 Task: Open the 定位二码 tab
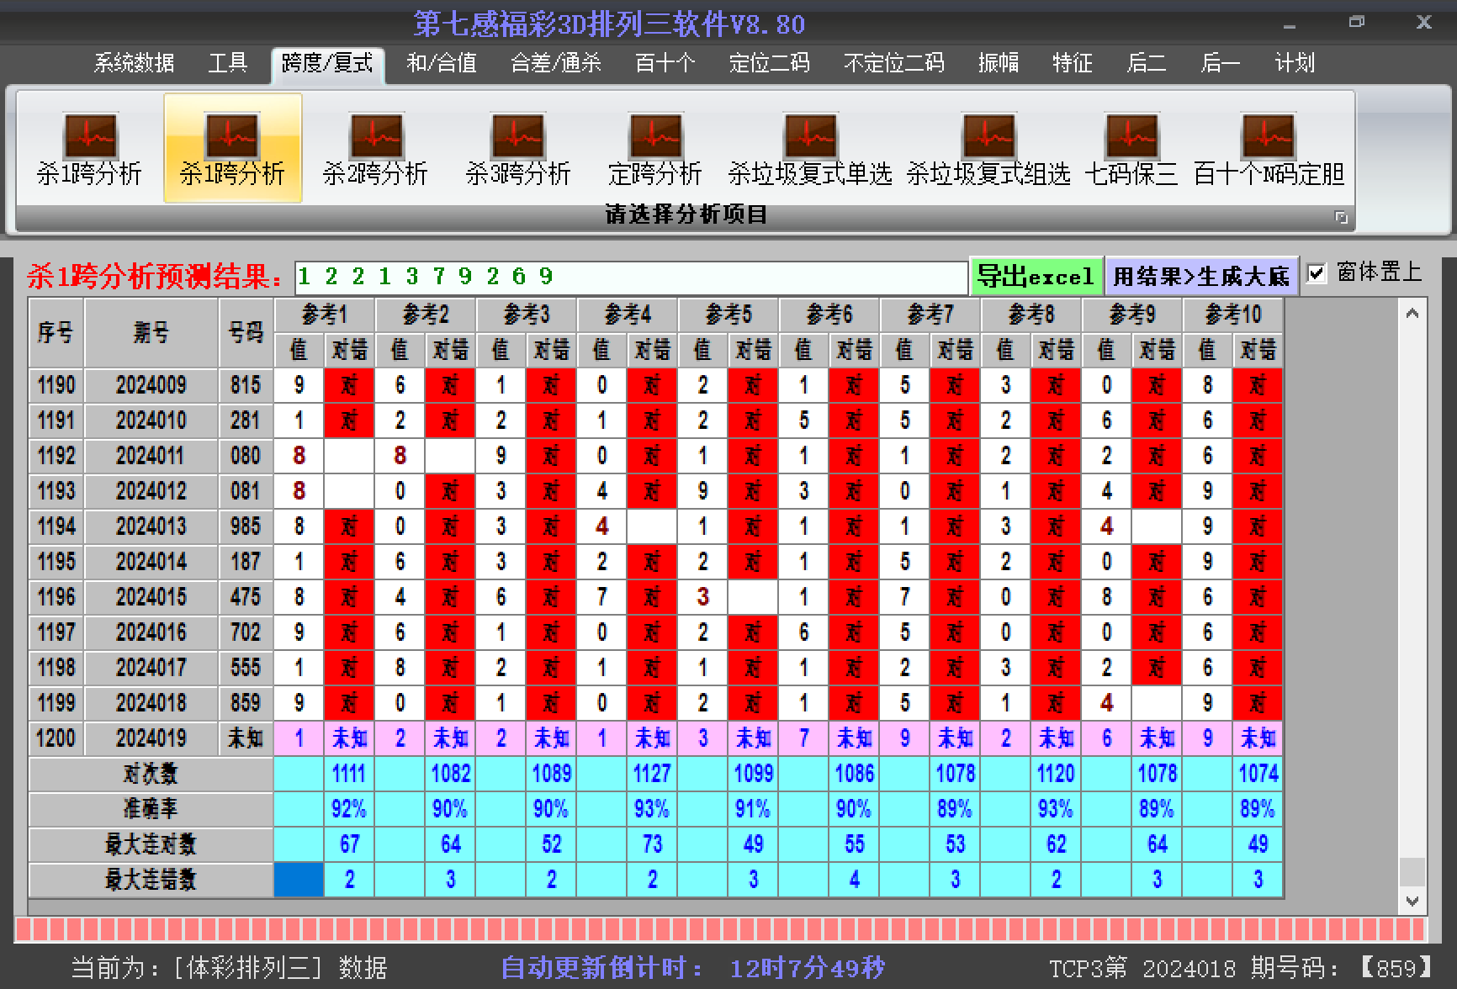point(769,63)
